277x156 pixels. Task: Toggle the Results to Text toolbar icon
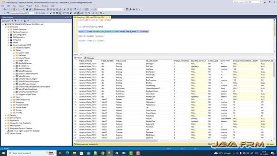click(x=75, y=13)
